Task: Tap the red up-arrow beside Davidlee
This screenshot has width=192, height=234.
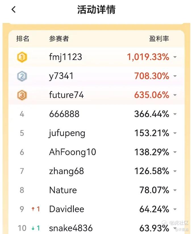Action: [33, 209]
